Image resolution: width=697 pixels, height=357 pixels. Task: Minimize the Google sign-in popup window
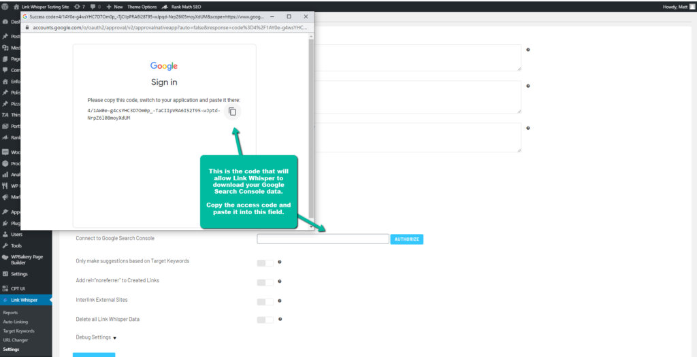click(x=272, y=17)
